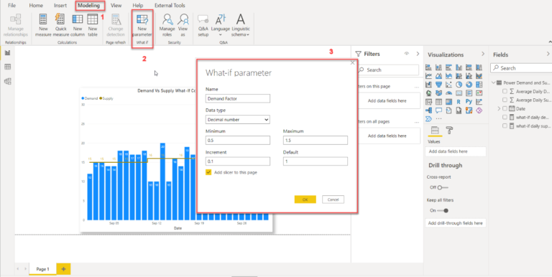Open the External Tools tab
This screenshot has width=552, height=277.
tap(170, 5)
